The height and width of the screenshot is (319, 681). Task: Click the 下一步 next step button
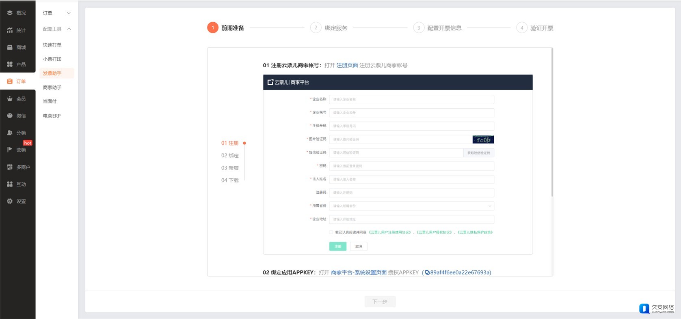[380, 302]
